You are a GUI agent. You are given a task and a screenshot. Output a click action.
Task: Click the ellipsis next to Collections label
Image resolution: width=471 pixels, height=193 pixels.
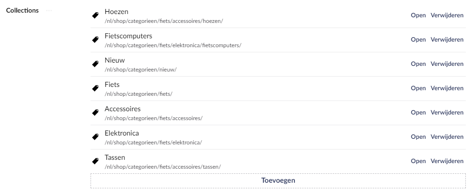[49, 11]
